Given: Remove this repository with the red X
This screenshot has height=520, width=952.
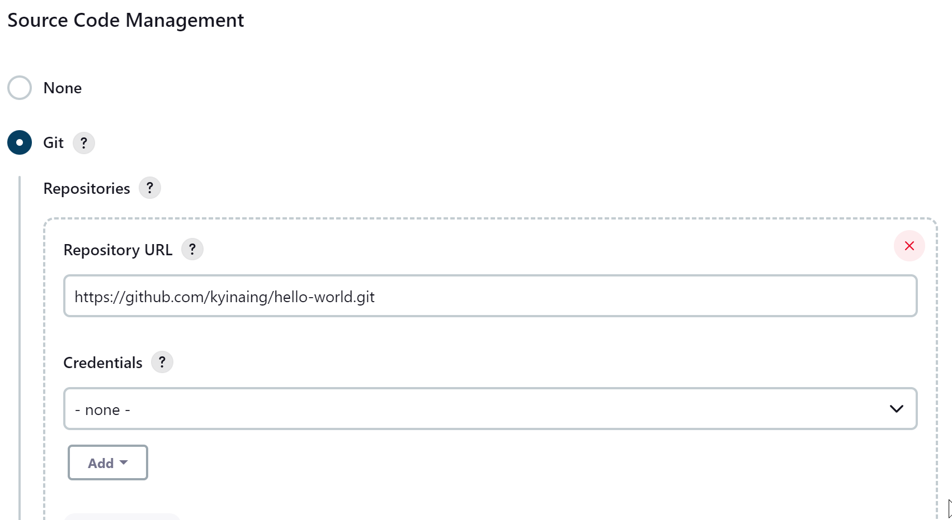Looking at the screenshot, I should [x=909, y=246].
